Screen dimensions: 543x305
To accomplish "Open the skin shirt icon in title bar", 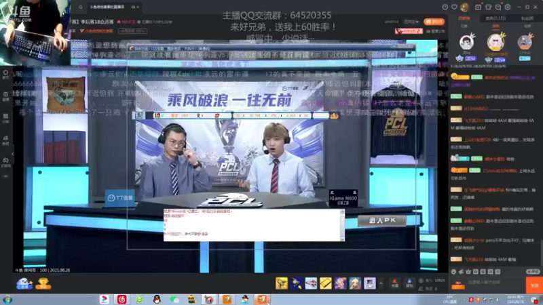I will click(x=488, y=7).
